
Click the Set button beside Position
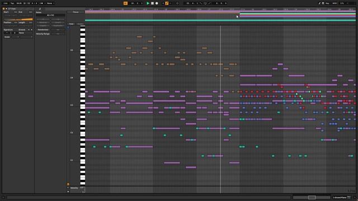point(16,22)
